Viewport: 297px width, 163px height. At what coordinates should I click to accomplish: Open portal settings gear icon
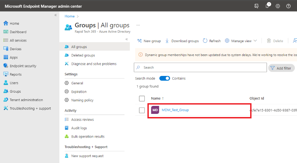click(x=278, y=6)
